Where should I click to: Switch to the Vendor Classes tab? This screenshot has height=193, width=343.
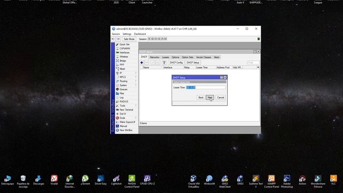click(204, 57)
